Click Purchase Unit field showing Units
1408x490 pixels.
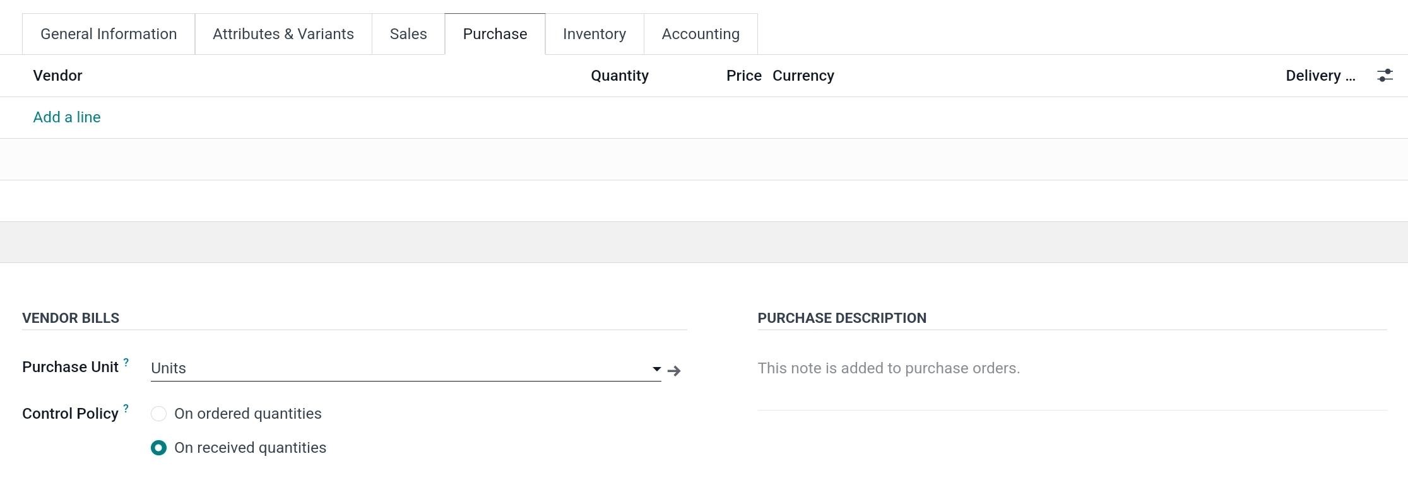tap(398, 368)
